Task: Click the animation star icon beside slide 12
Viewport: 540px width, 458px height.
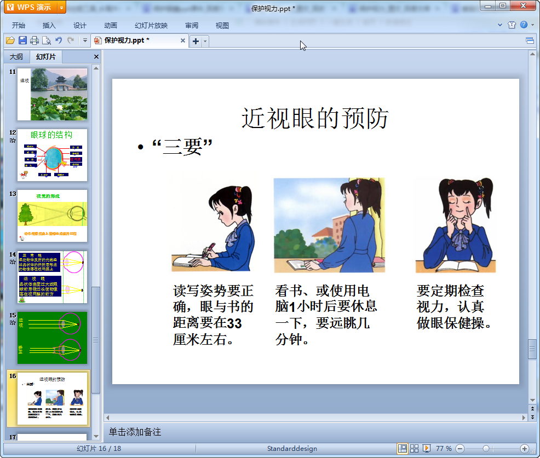Action: coord(13,141)
